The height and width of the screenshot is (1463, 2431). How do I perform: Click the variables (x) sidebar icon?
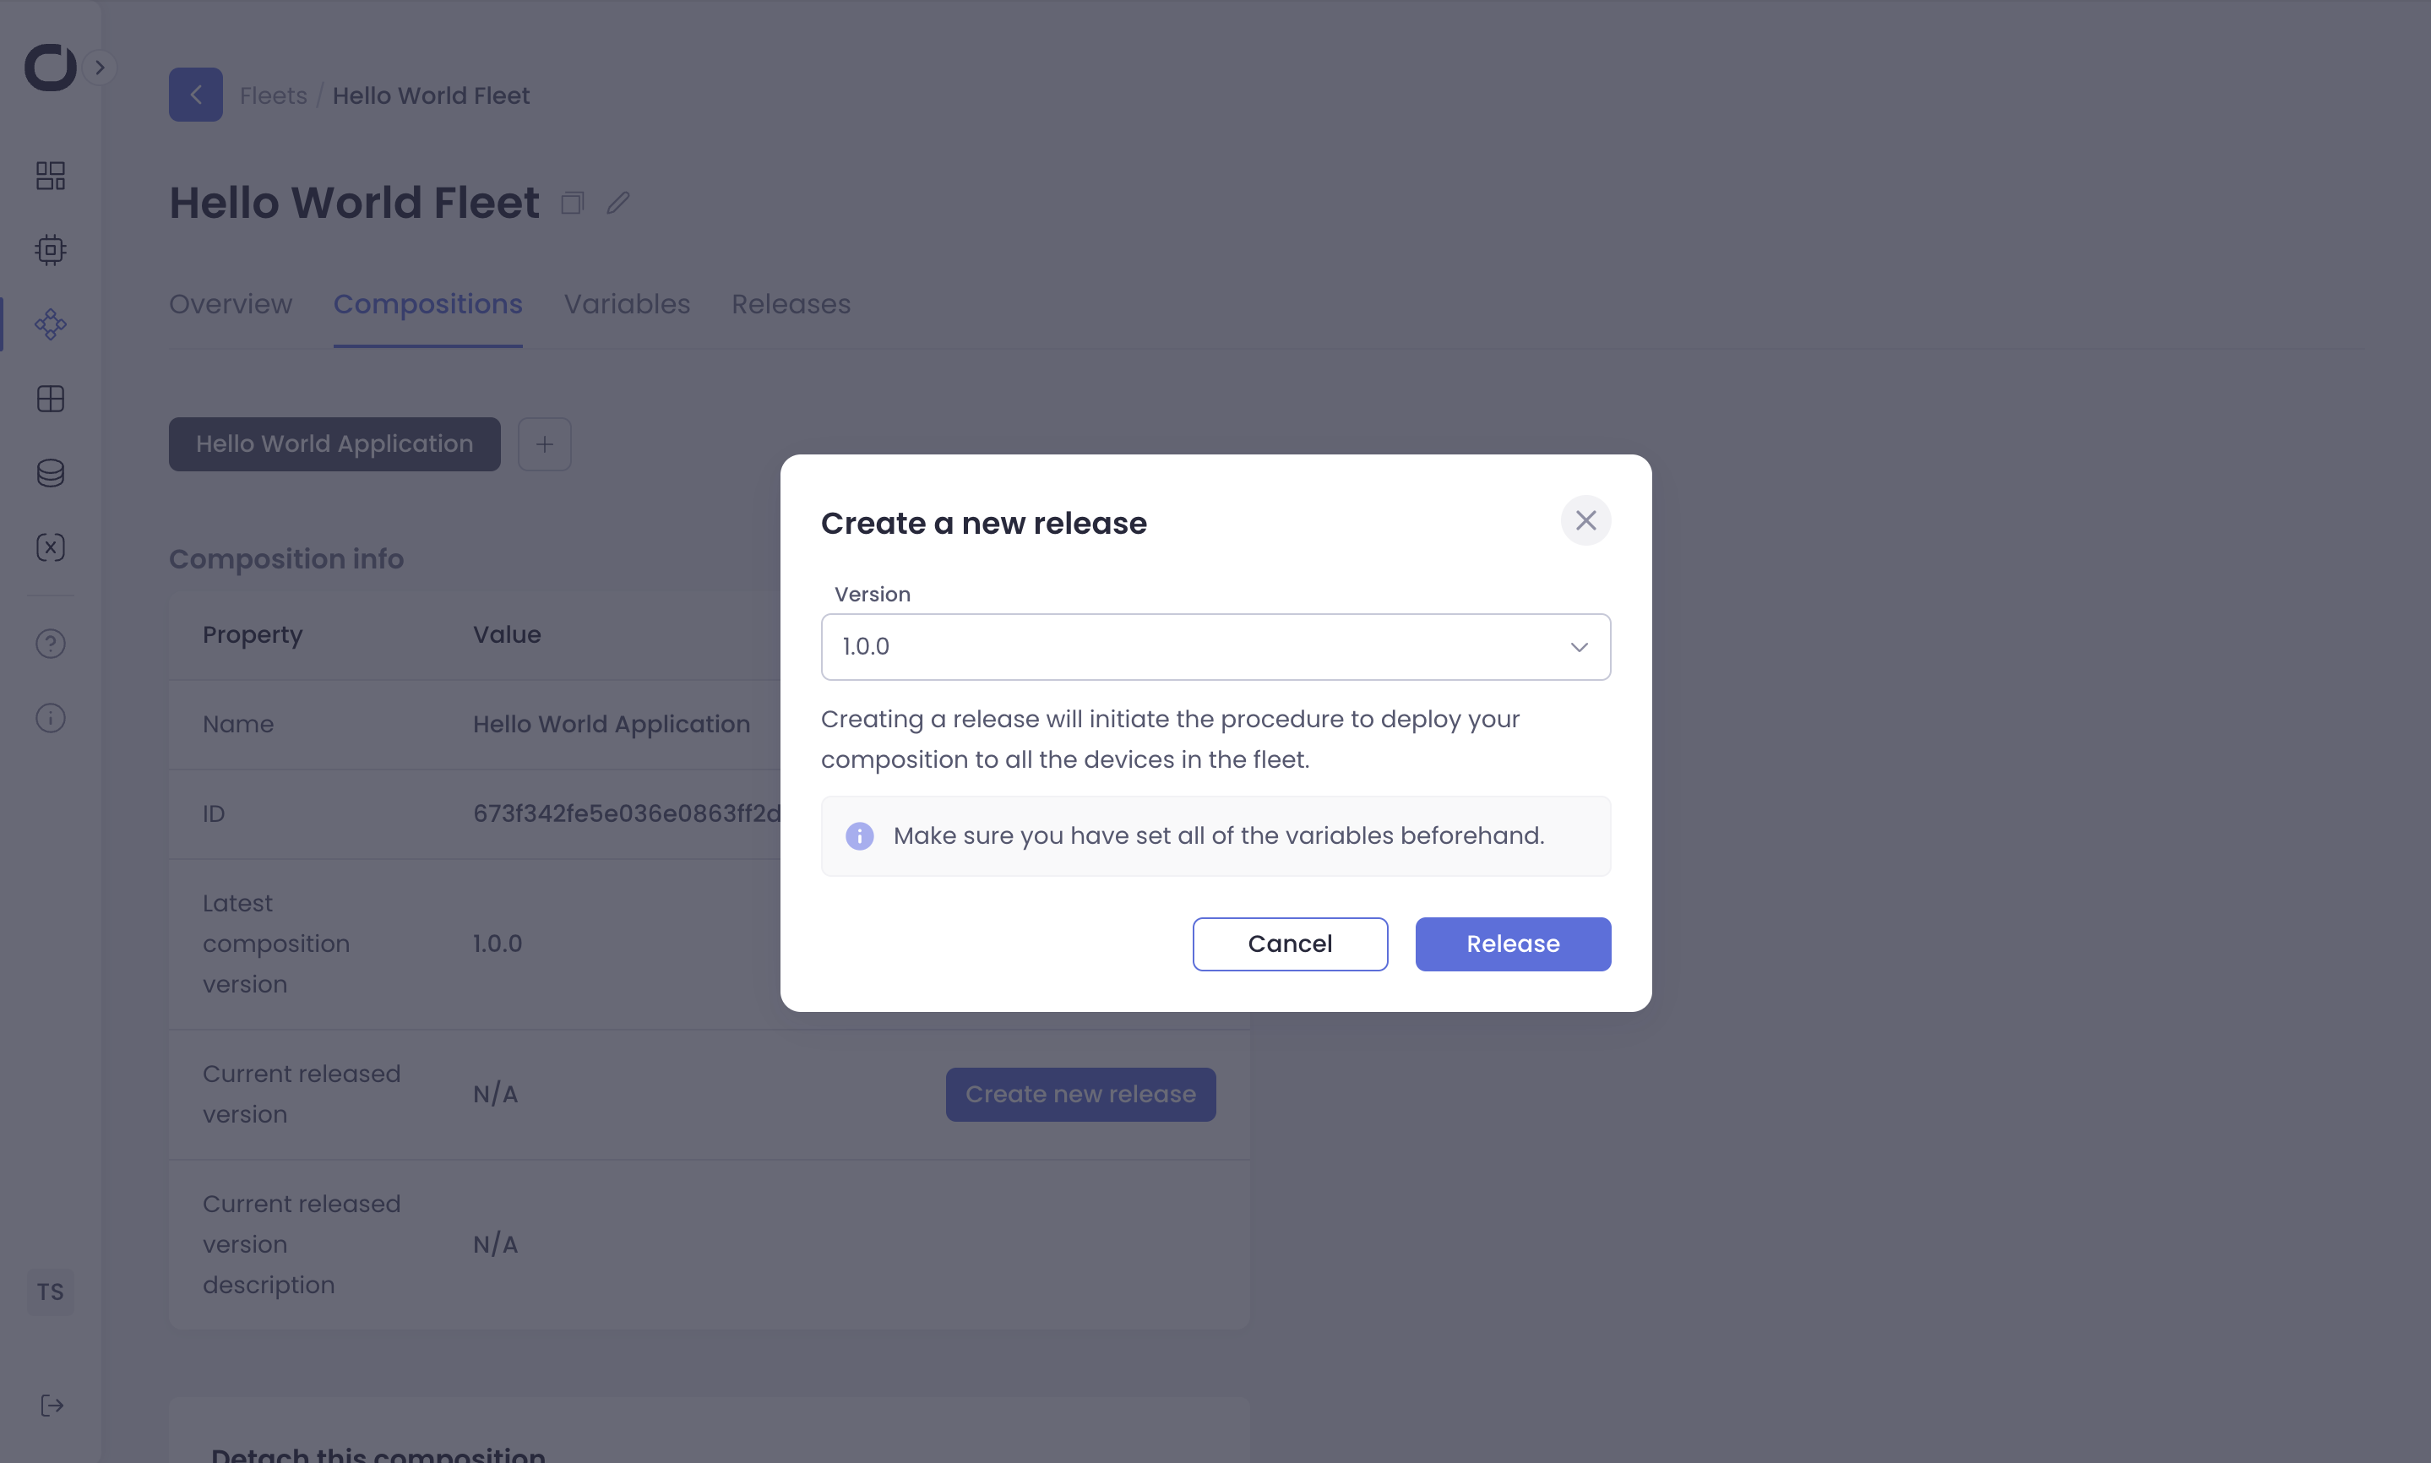[x=51, y=547]
